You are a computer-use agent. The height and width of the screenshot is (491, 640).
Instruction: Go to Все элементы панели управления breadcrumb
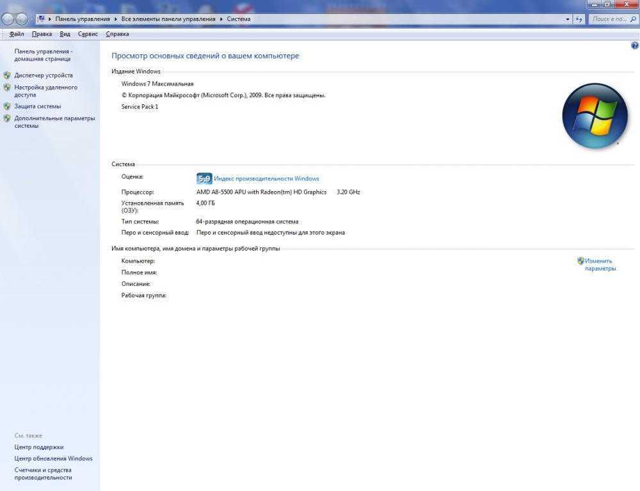168,19
